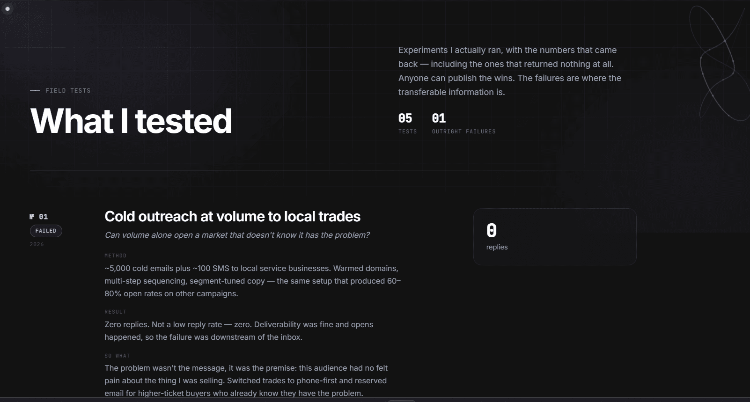Click the small circular dot icon at top-left
Image resolution: width=750 pixels, height=402 pixels.
[x=7, y=8]
